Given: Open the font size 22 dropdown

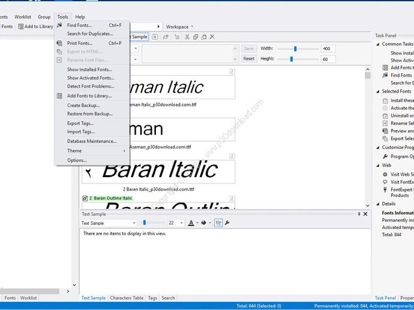Looking at the screenshot, I should [x=181, y=223].
